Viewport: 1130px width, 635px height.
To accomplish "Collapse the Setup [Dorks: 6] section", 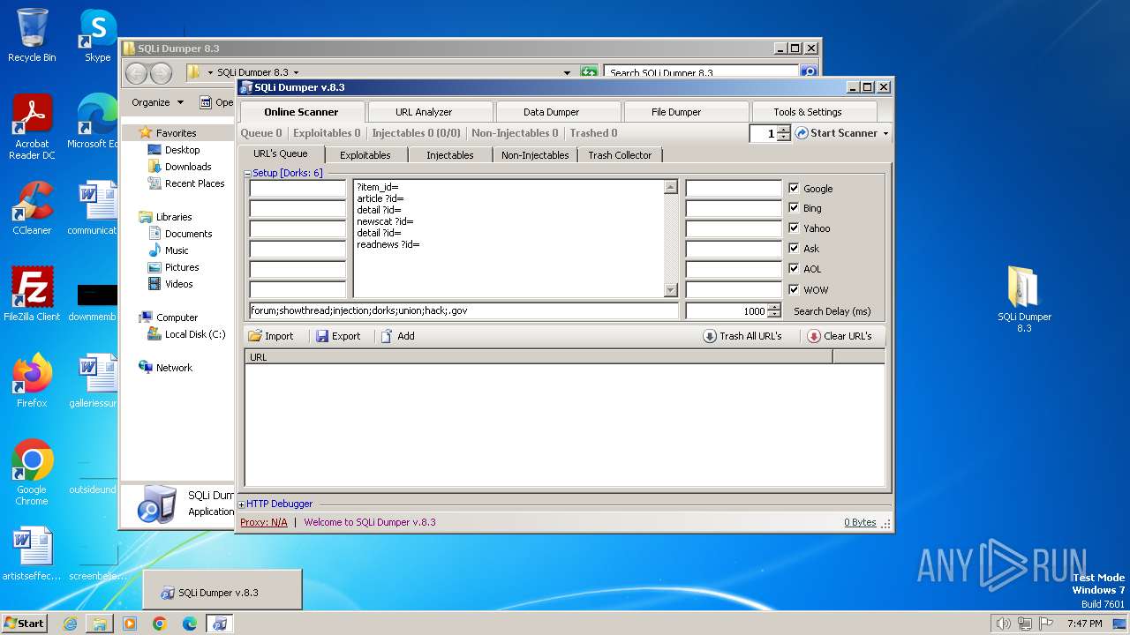I will coord(247,173).
